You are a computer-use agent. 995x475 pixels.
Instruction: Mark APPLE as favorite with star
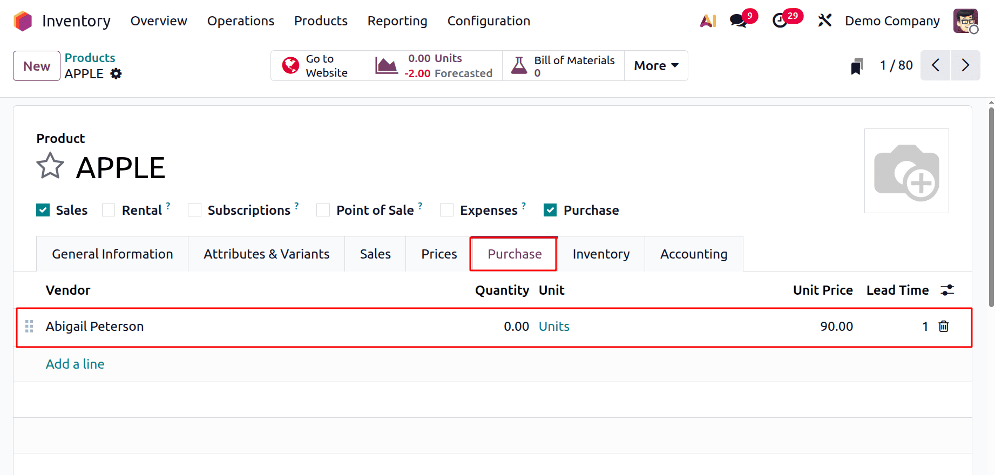tap(50, 166)
